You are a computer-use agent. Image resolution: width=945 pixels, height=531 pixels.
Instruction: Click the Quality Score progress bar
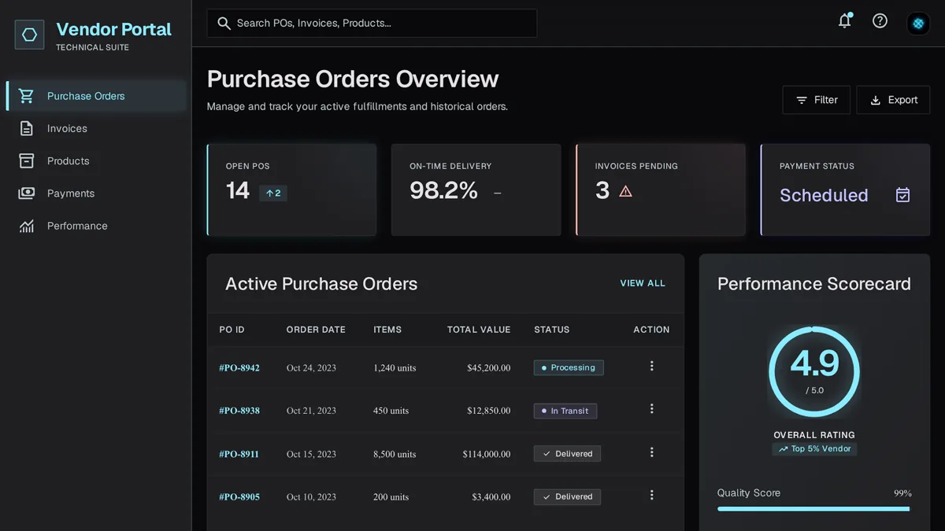pos(813,509)
